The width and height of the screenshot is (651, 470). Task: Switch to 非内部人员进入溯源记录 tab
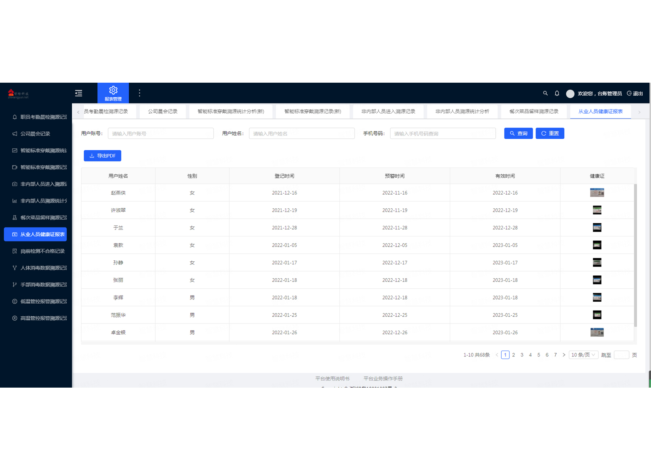[388, 111]
